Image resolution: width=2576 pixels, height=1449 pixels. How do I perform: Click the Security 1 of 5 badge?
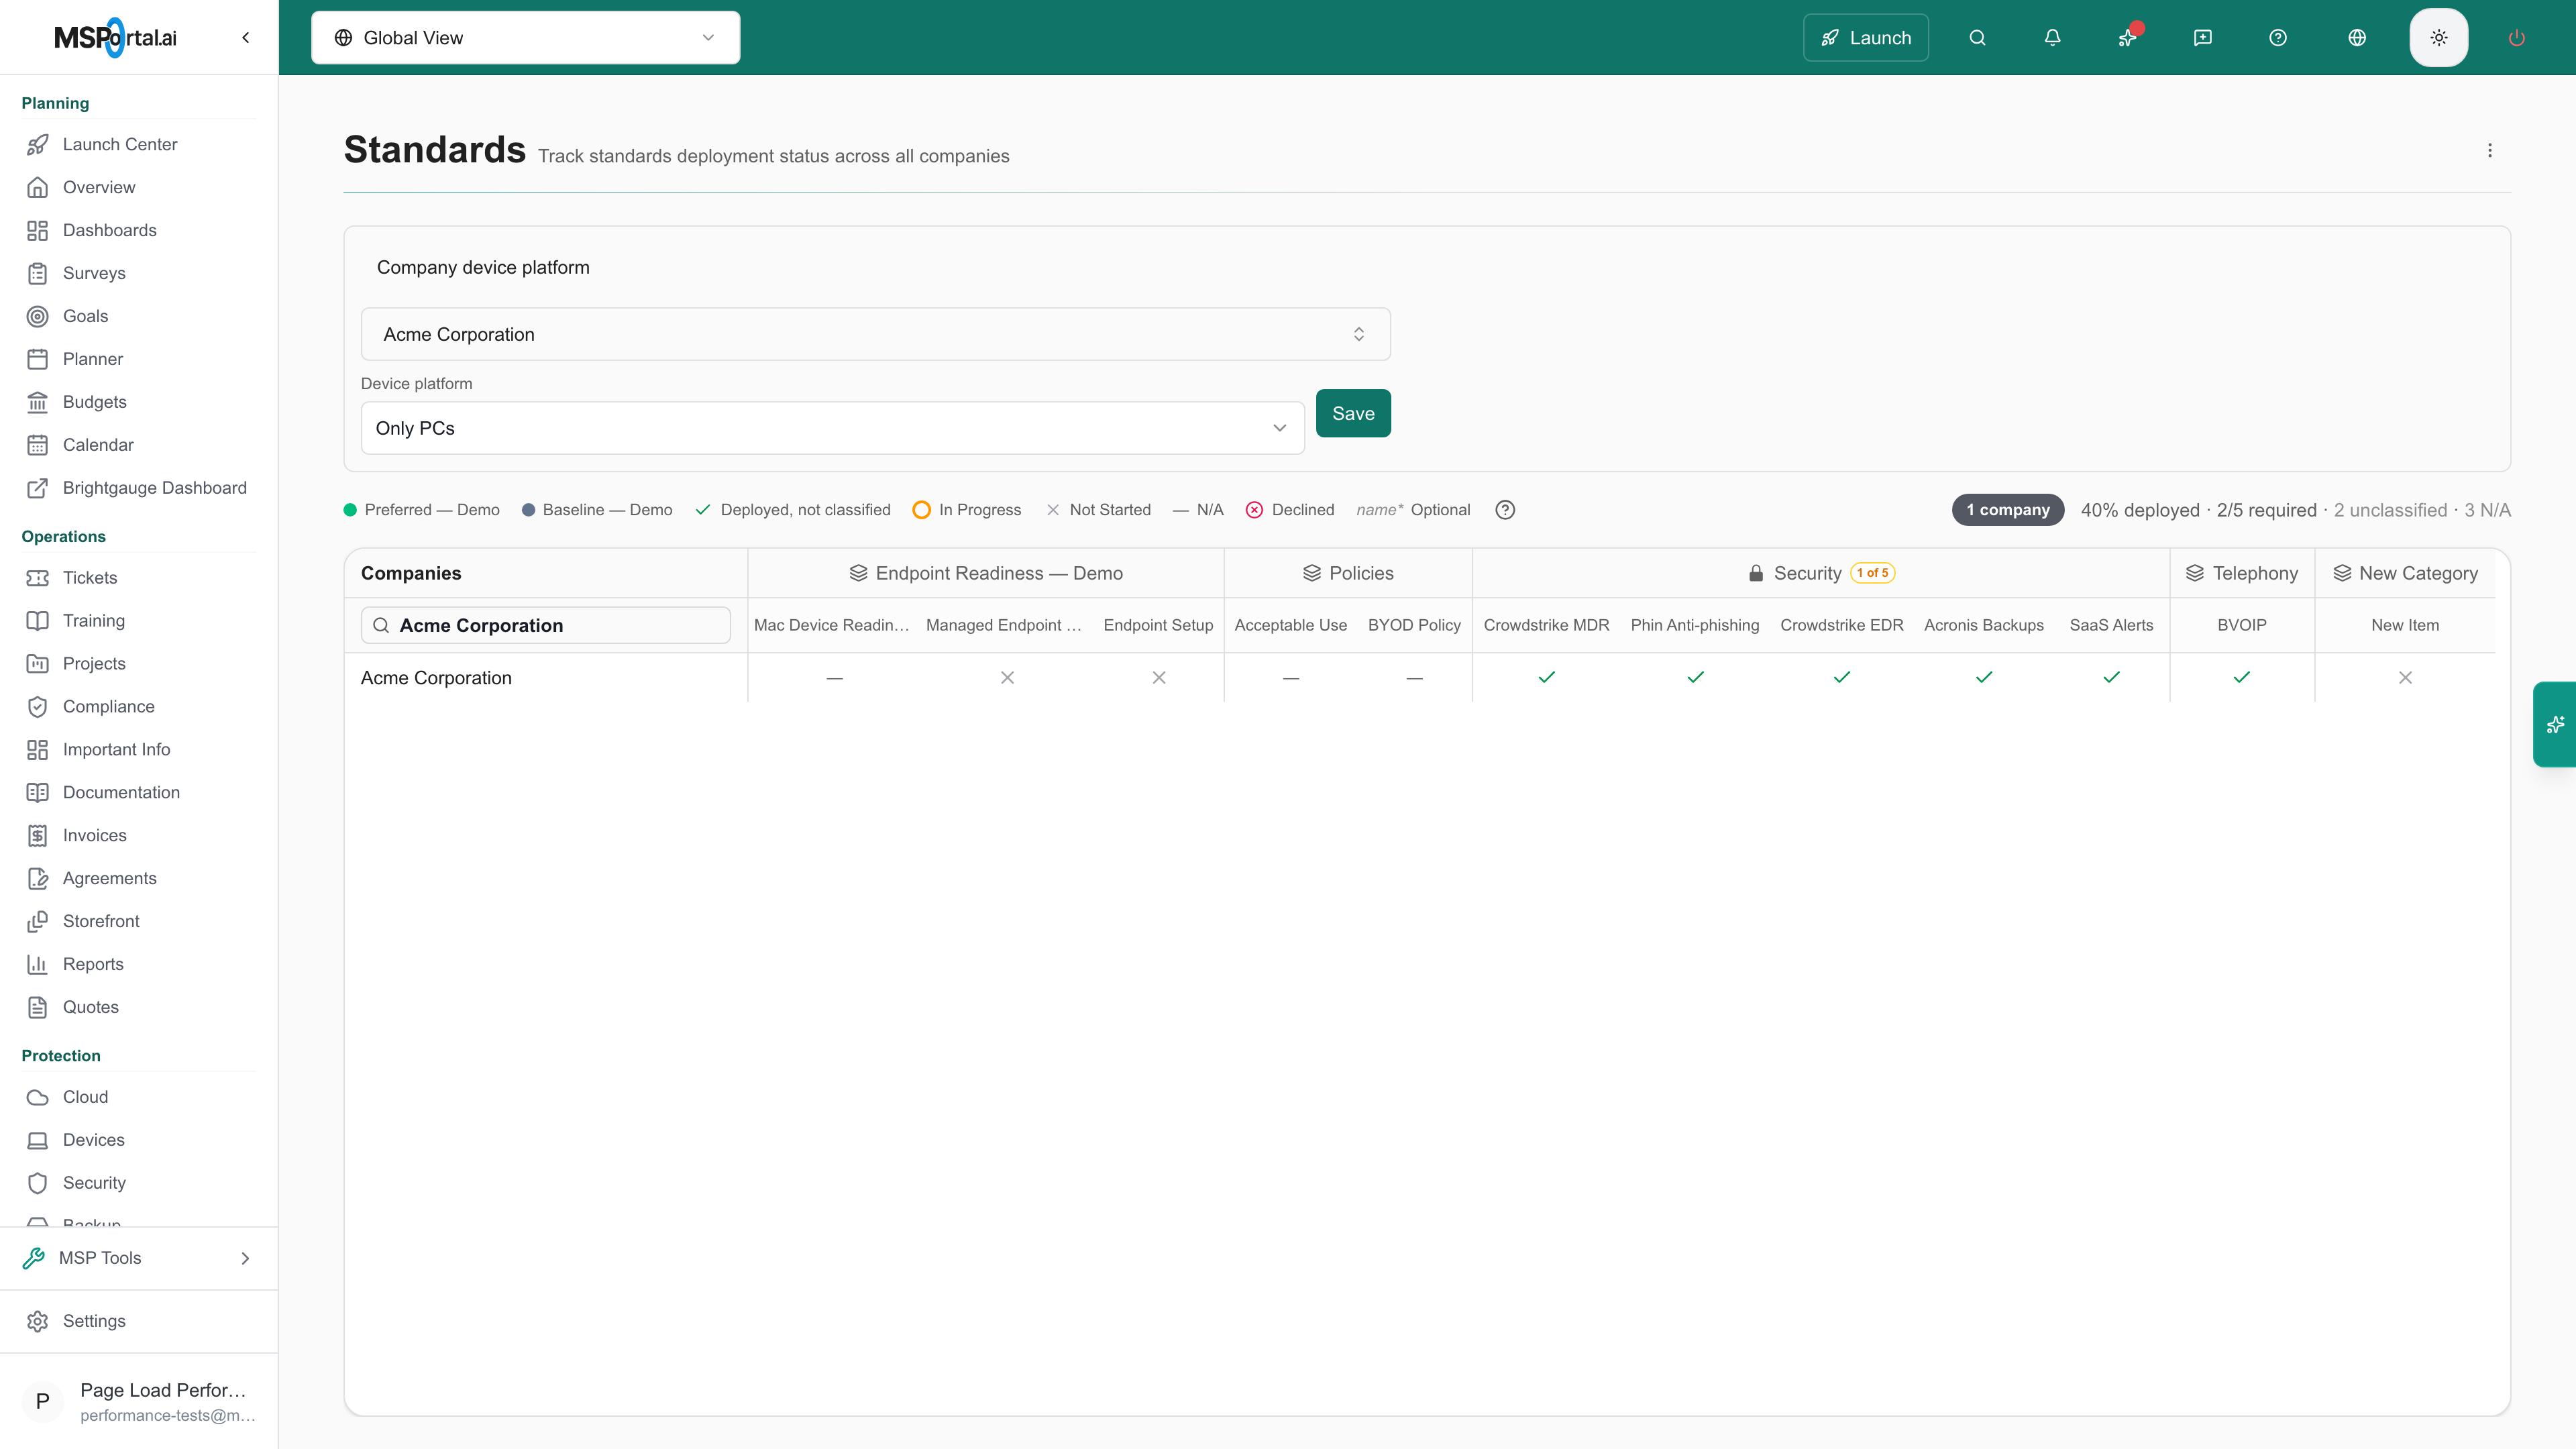coord(1873,573)
